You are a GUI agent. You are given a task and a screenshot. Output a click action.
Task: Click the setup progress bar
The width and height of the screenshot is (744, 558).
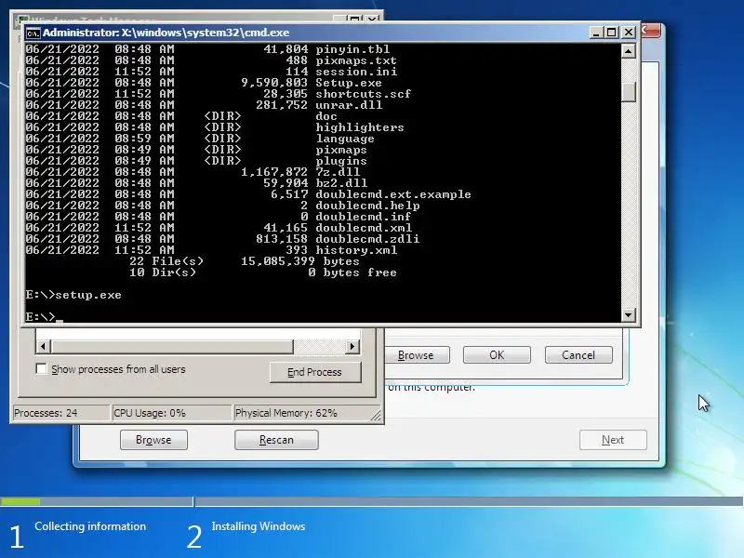tap(371, 501)
